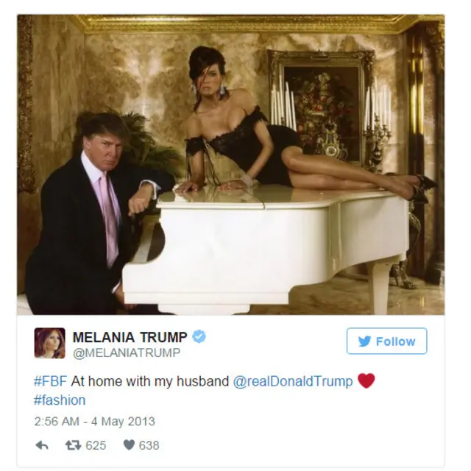Click the 2:56 AM timestamp
The width and height of the screenshot is (471, 471).
57,421
